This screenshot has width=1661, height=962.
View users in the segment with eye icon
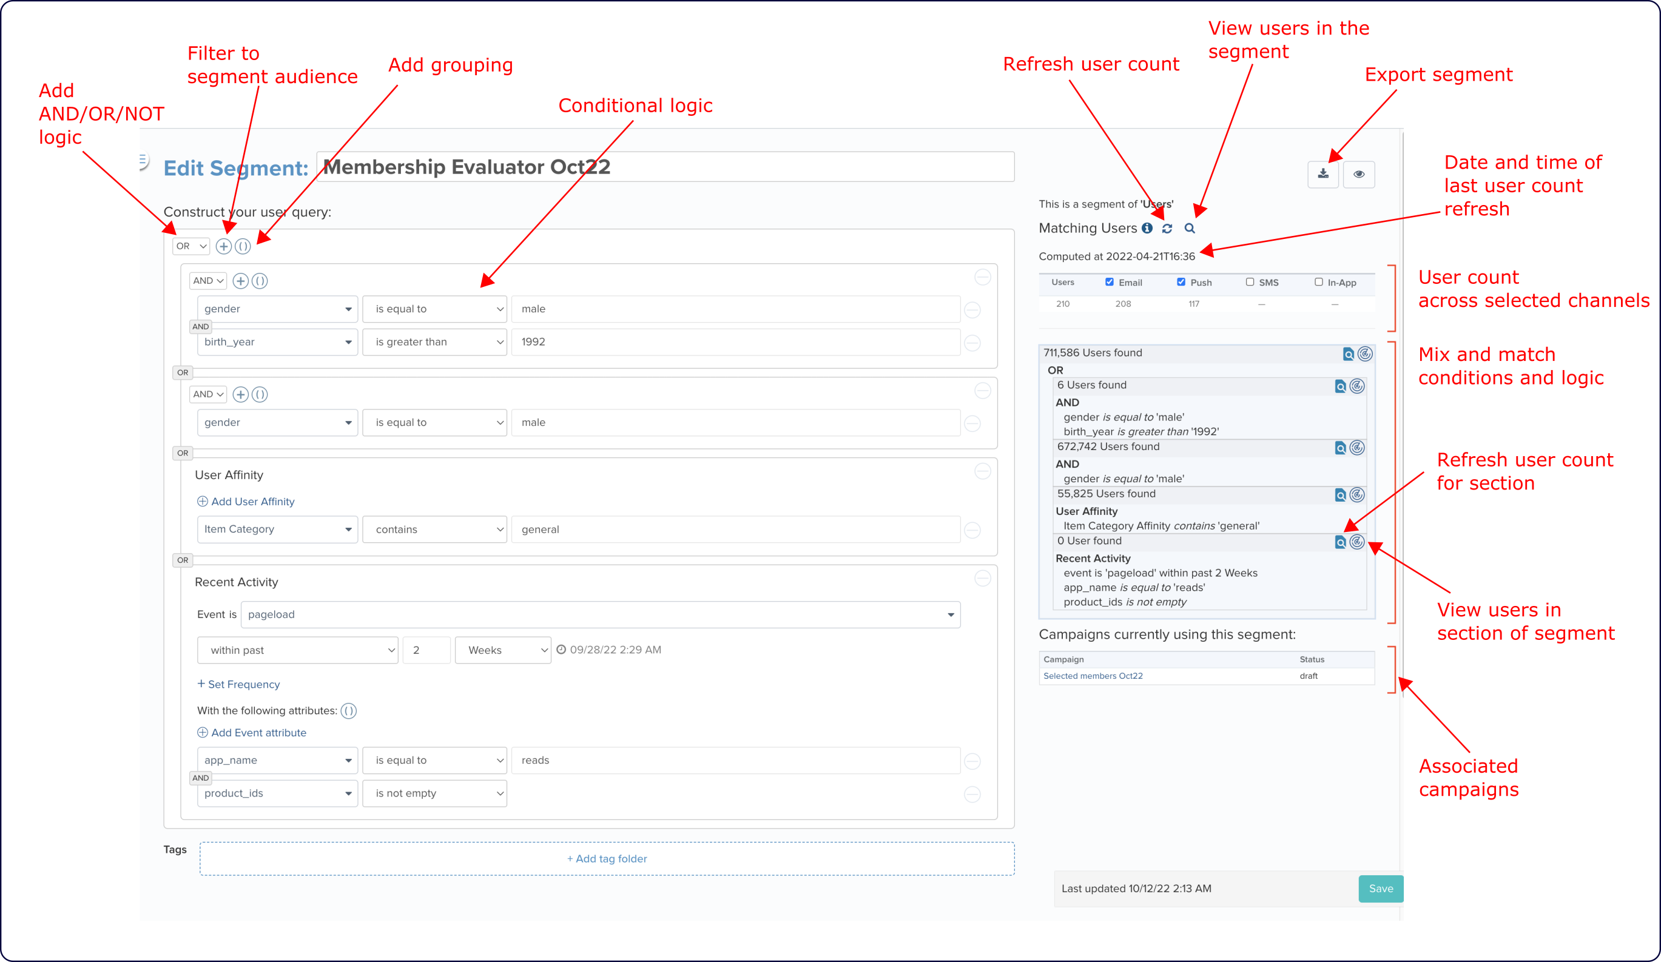pyautogui.click(x=1358, y=174)
